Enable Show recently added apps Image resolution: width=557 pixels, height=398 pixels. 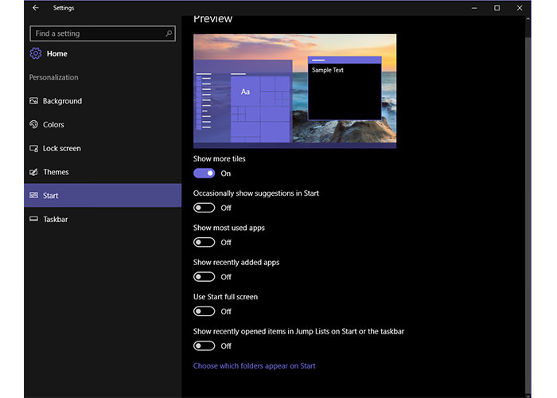coord(204,277)
